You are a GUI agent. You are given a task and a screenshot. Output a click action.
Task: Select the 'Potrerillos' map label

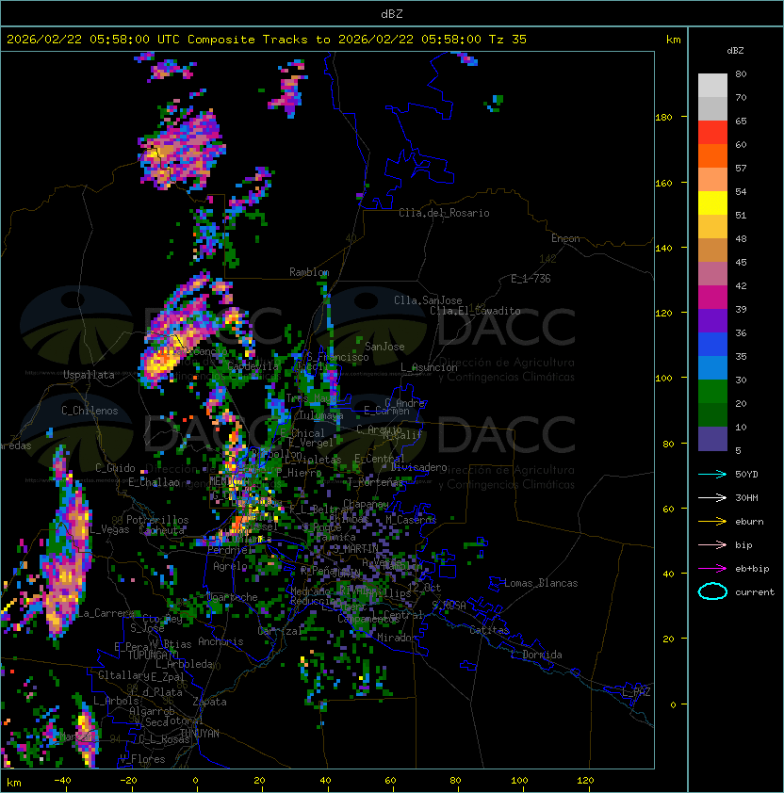[157, 520]
